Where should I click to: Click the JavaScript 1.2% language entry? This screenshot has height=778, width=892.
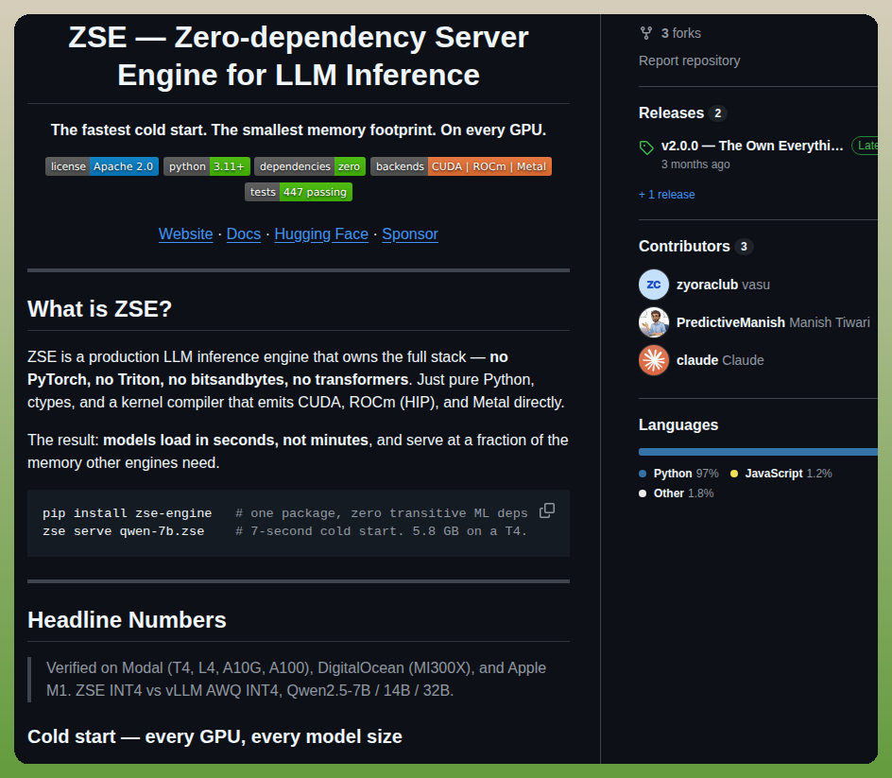point(781,474)
